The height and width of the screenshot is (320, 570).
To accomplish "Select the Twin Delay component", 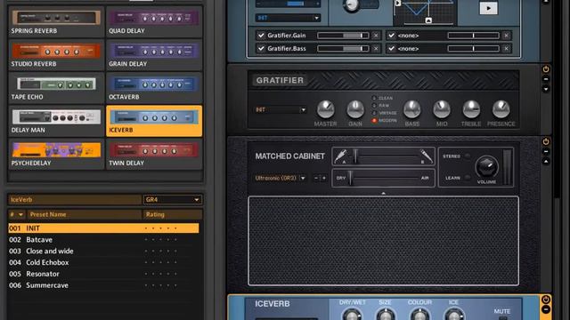I will [x=154, y=154].
